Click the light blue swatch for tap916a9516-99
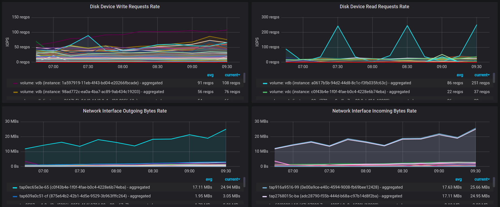Viewport: 500px width, 207px height. point(265,188)
